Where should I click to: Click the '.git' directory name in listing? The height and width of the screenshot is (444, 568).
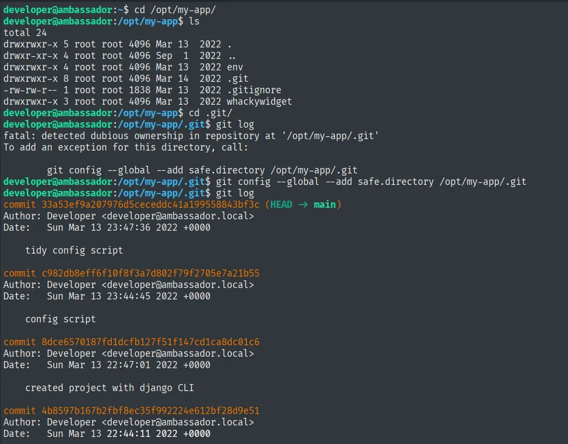[238, 79]
